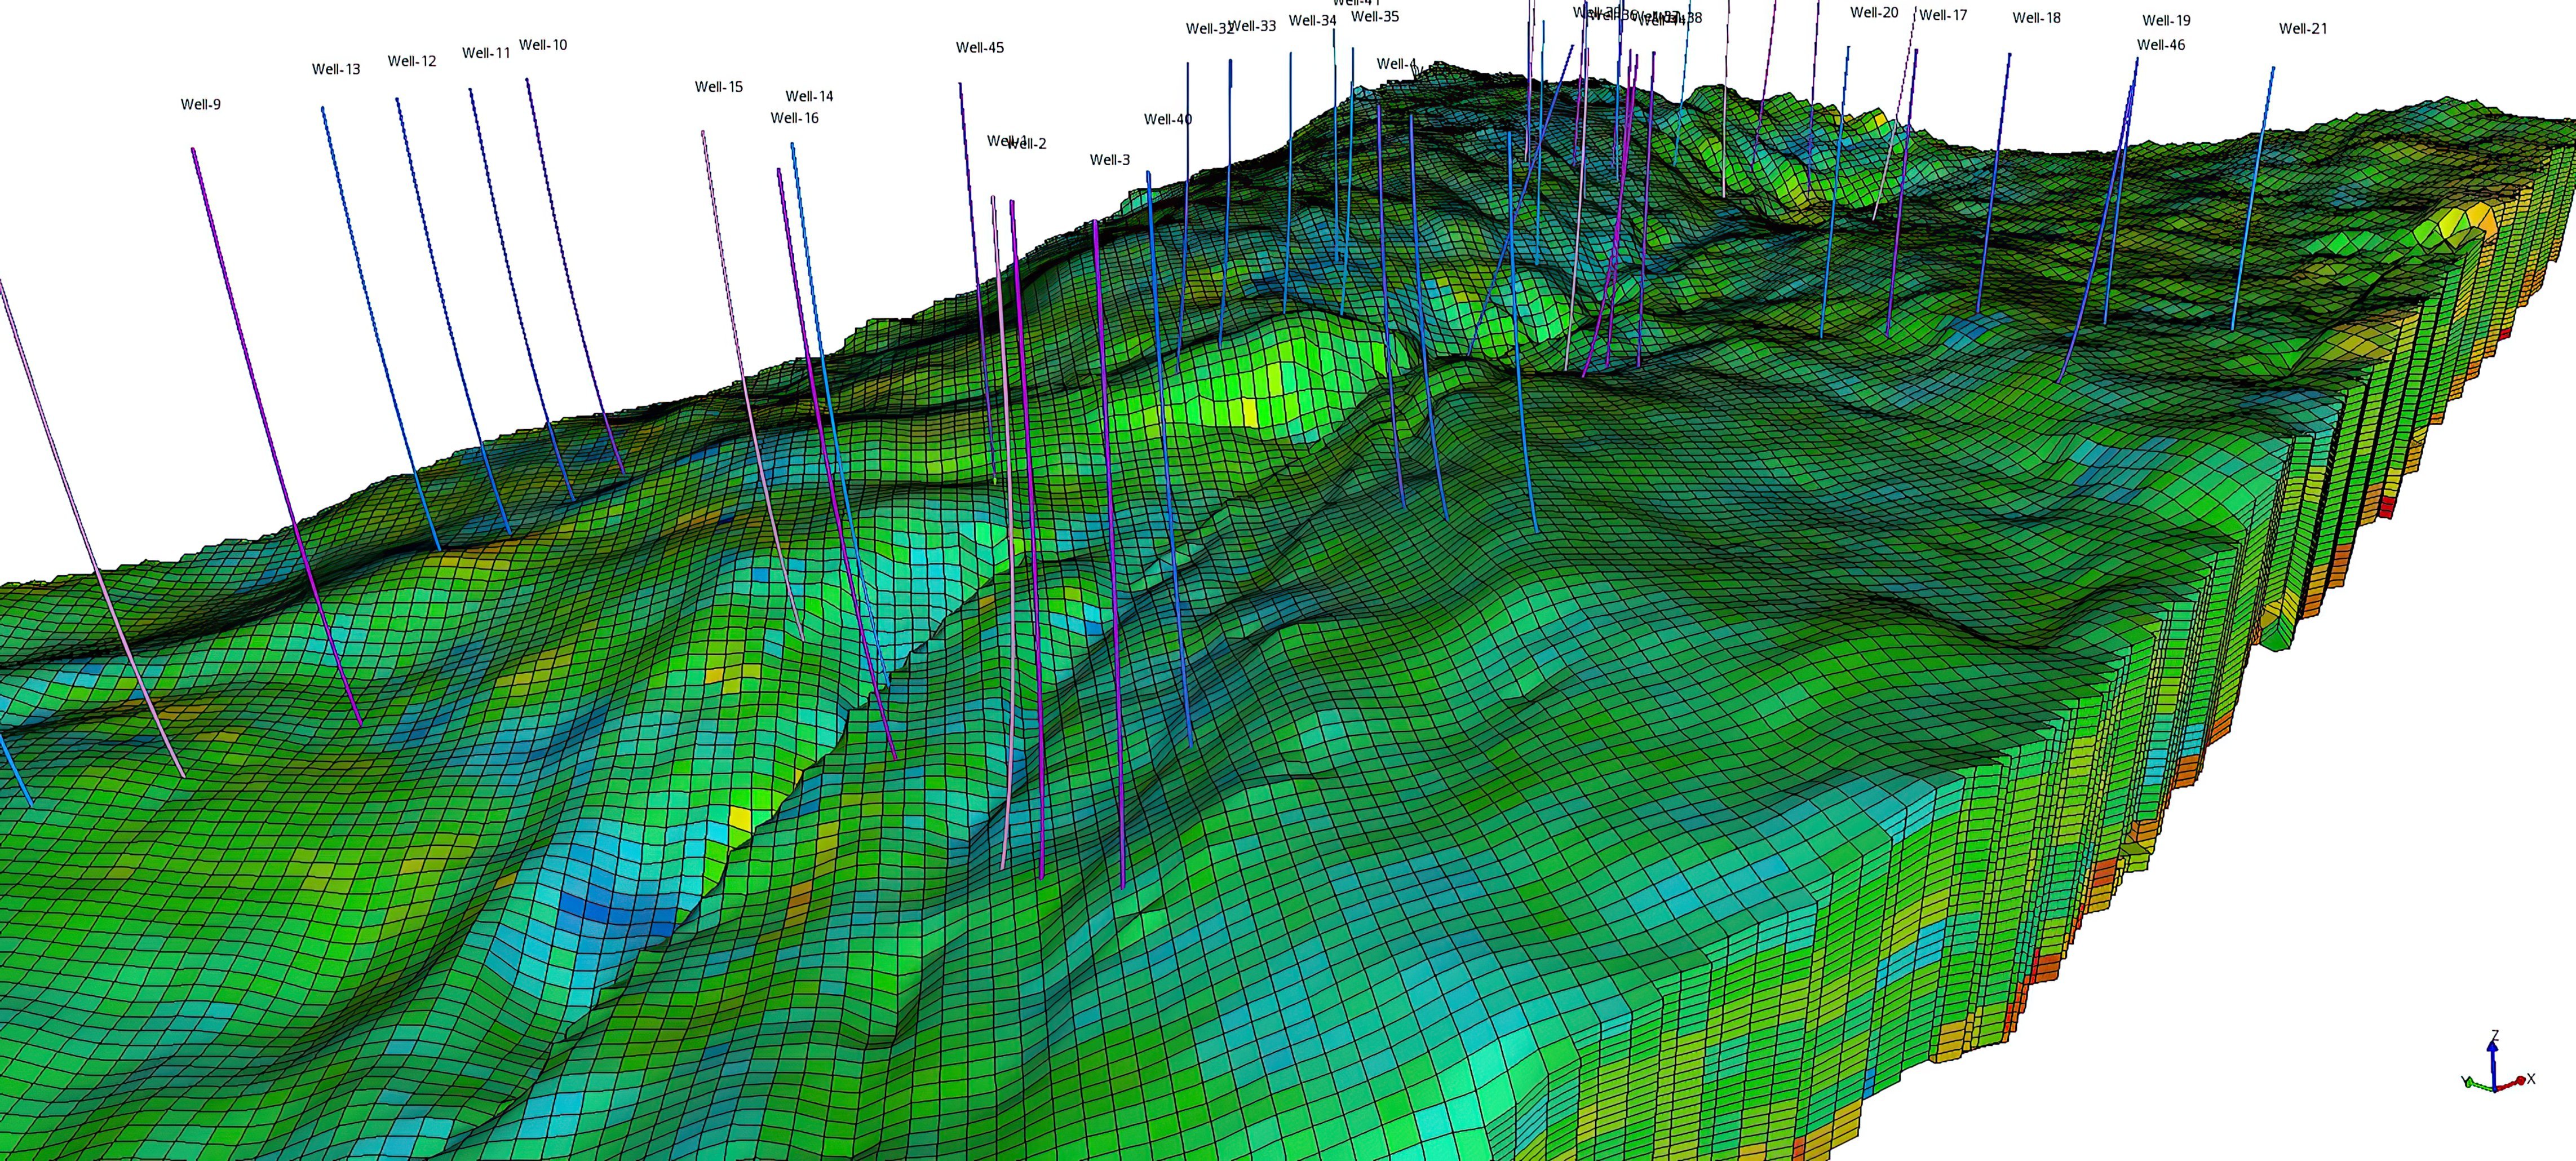Click the Well-40 label
Screen dimensions: 2576x1161
[x=1168, y=118]
